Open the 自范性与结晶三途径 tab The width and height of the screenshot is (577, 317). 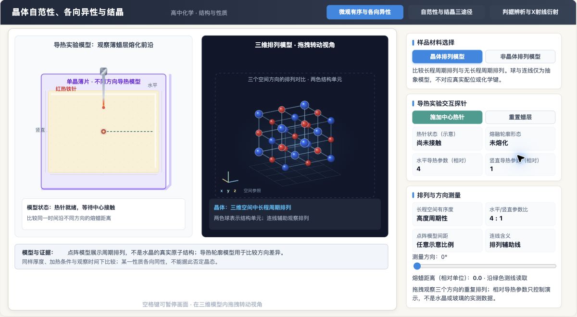coord(446,12)
